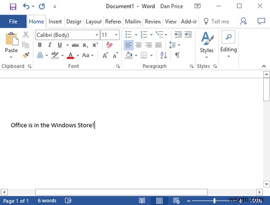Open the Clipboard pane launcher
This screenshot has height=205, width=270.
pyautogui.click(x=29, y=66)
